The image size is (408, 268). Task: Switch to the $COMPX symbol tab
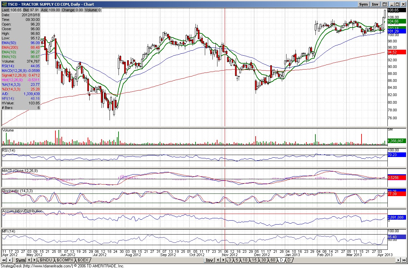coord(65,260)
